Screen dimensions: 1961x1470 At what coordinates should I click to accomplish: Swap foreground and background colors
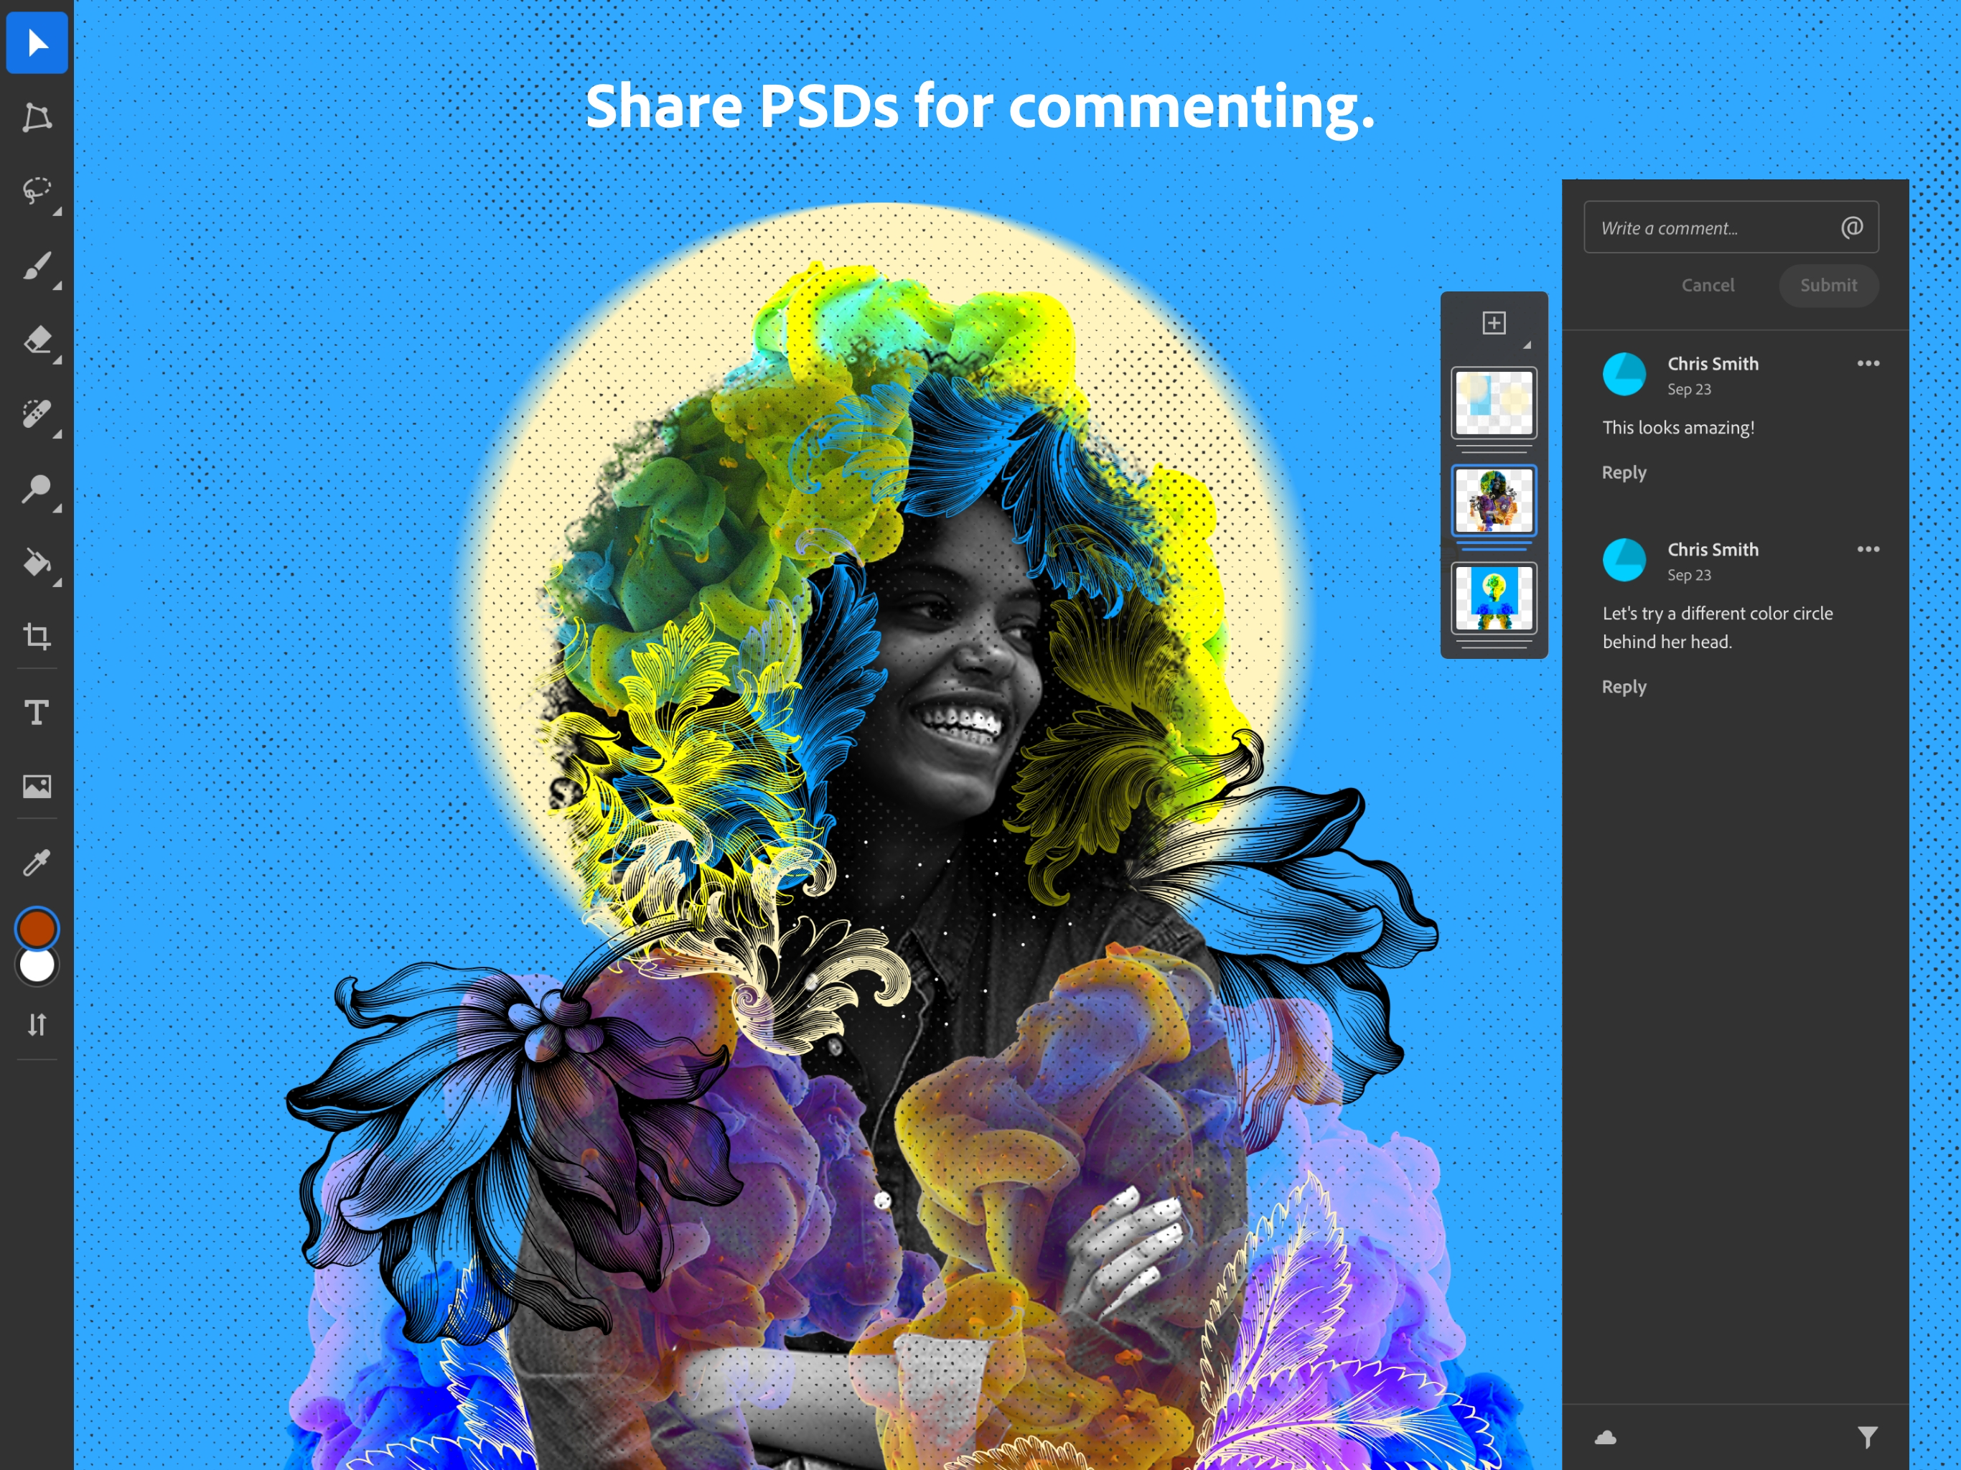tap(37, 1025)
